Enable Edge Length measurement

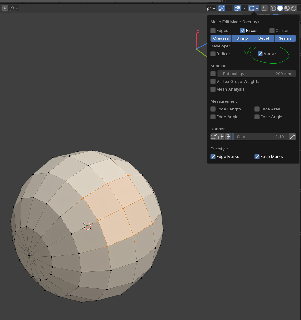[x=213, y=109]
